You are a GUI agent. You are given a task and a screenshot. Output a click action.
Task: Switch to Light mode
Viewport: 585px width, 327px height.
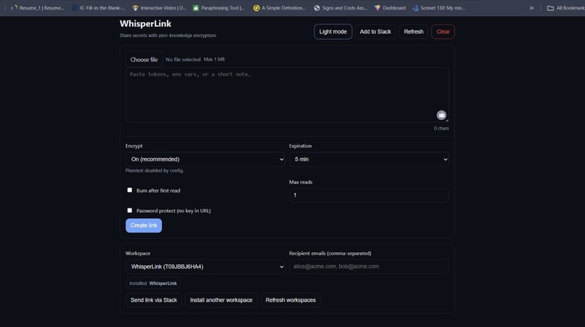pyautogui.click(x=333, y=32)
